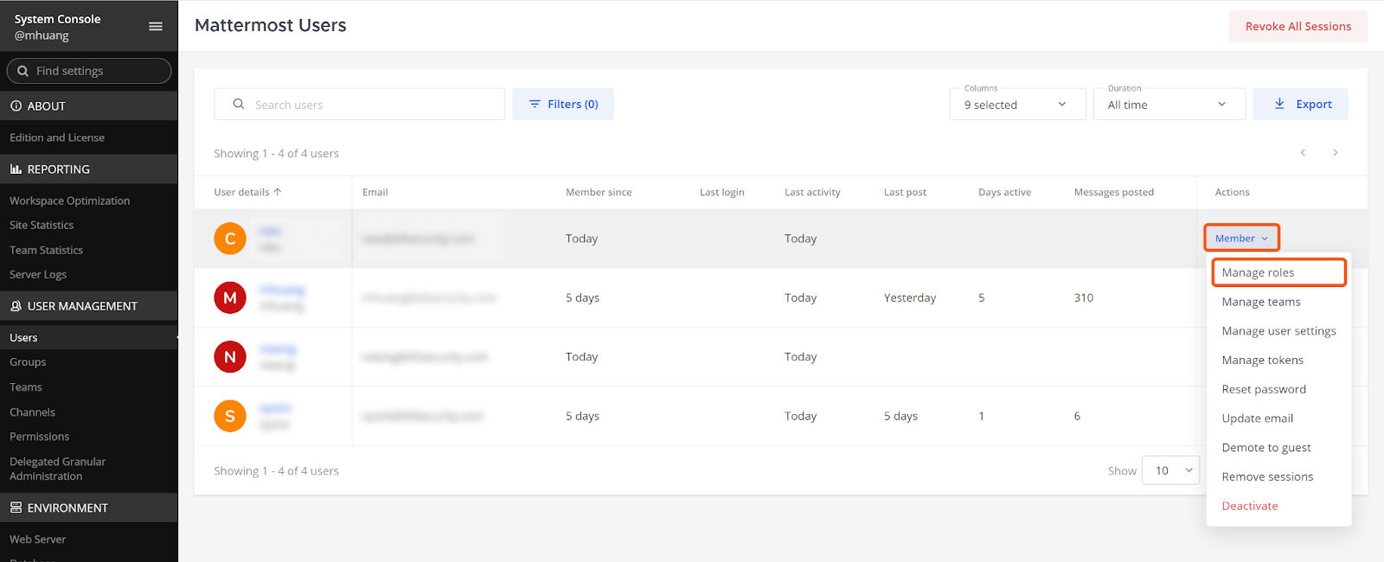Open the Filters (0) panel
Viewport: 1384px width, 562px height.
click(563, 105)
